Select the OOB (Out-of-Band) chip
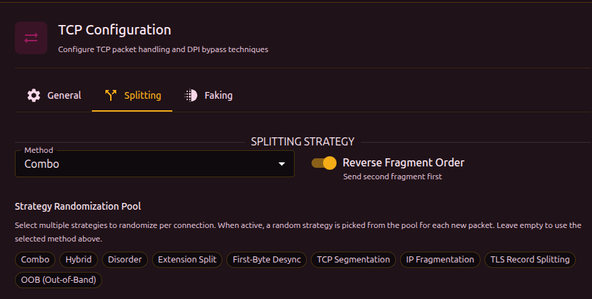 click(x=58, y=279)
